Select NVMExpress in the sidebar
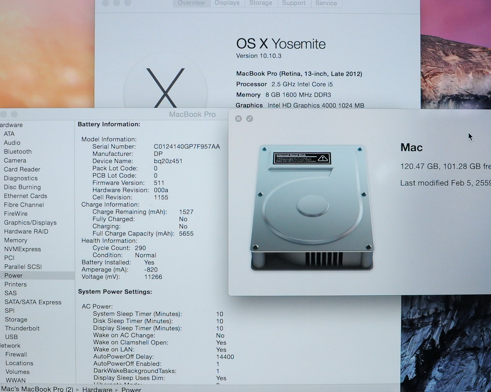Image resolution: width=491 pixels, height=392 pixels. (22, 249)
